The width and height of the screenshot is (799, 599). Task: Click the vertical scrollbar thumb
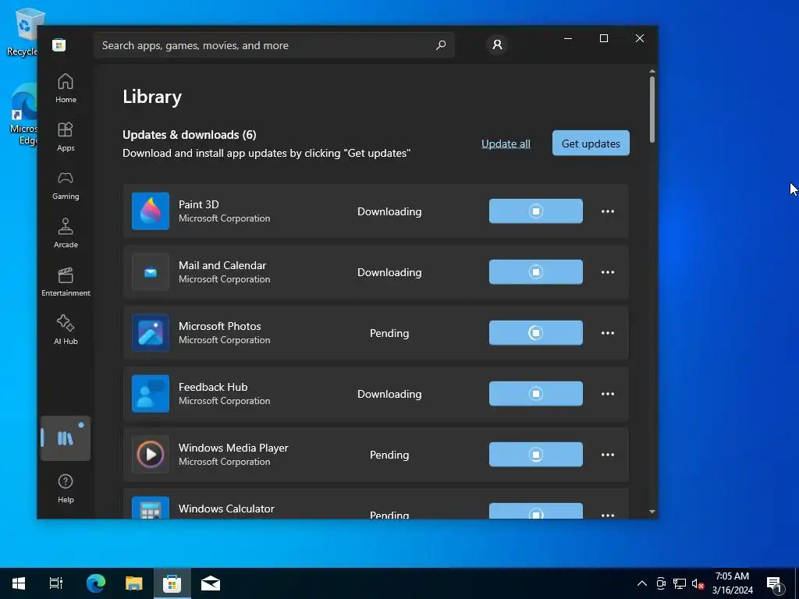(x=652, y=109)
